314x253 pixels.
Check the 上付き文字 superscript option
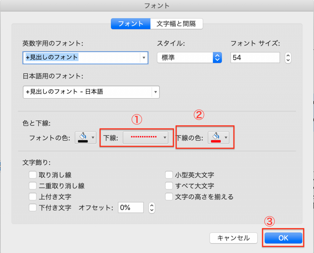(33, 197)
